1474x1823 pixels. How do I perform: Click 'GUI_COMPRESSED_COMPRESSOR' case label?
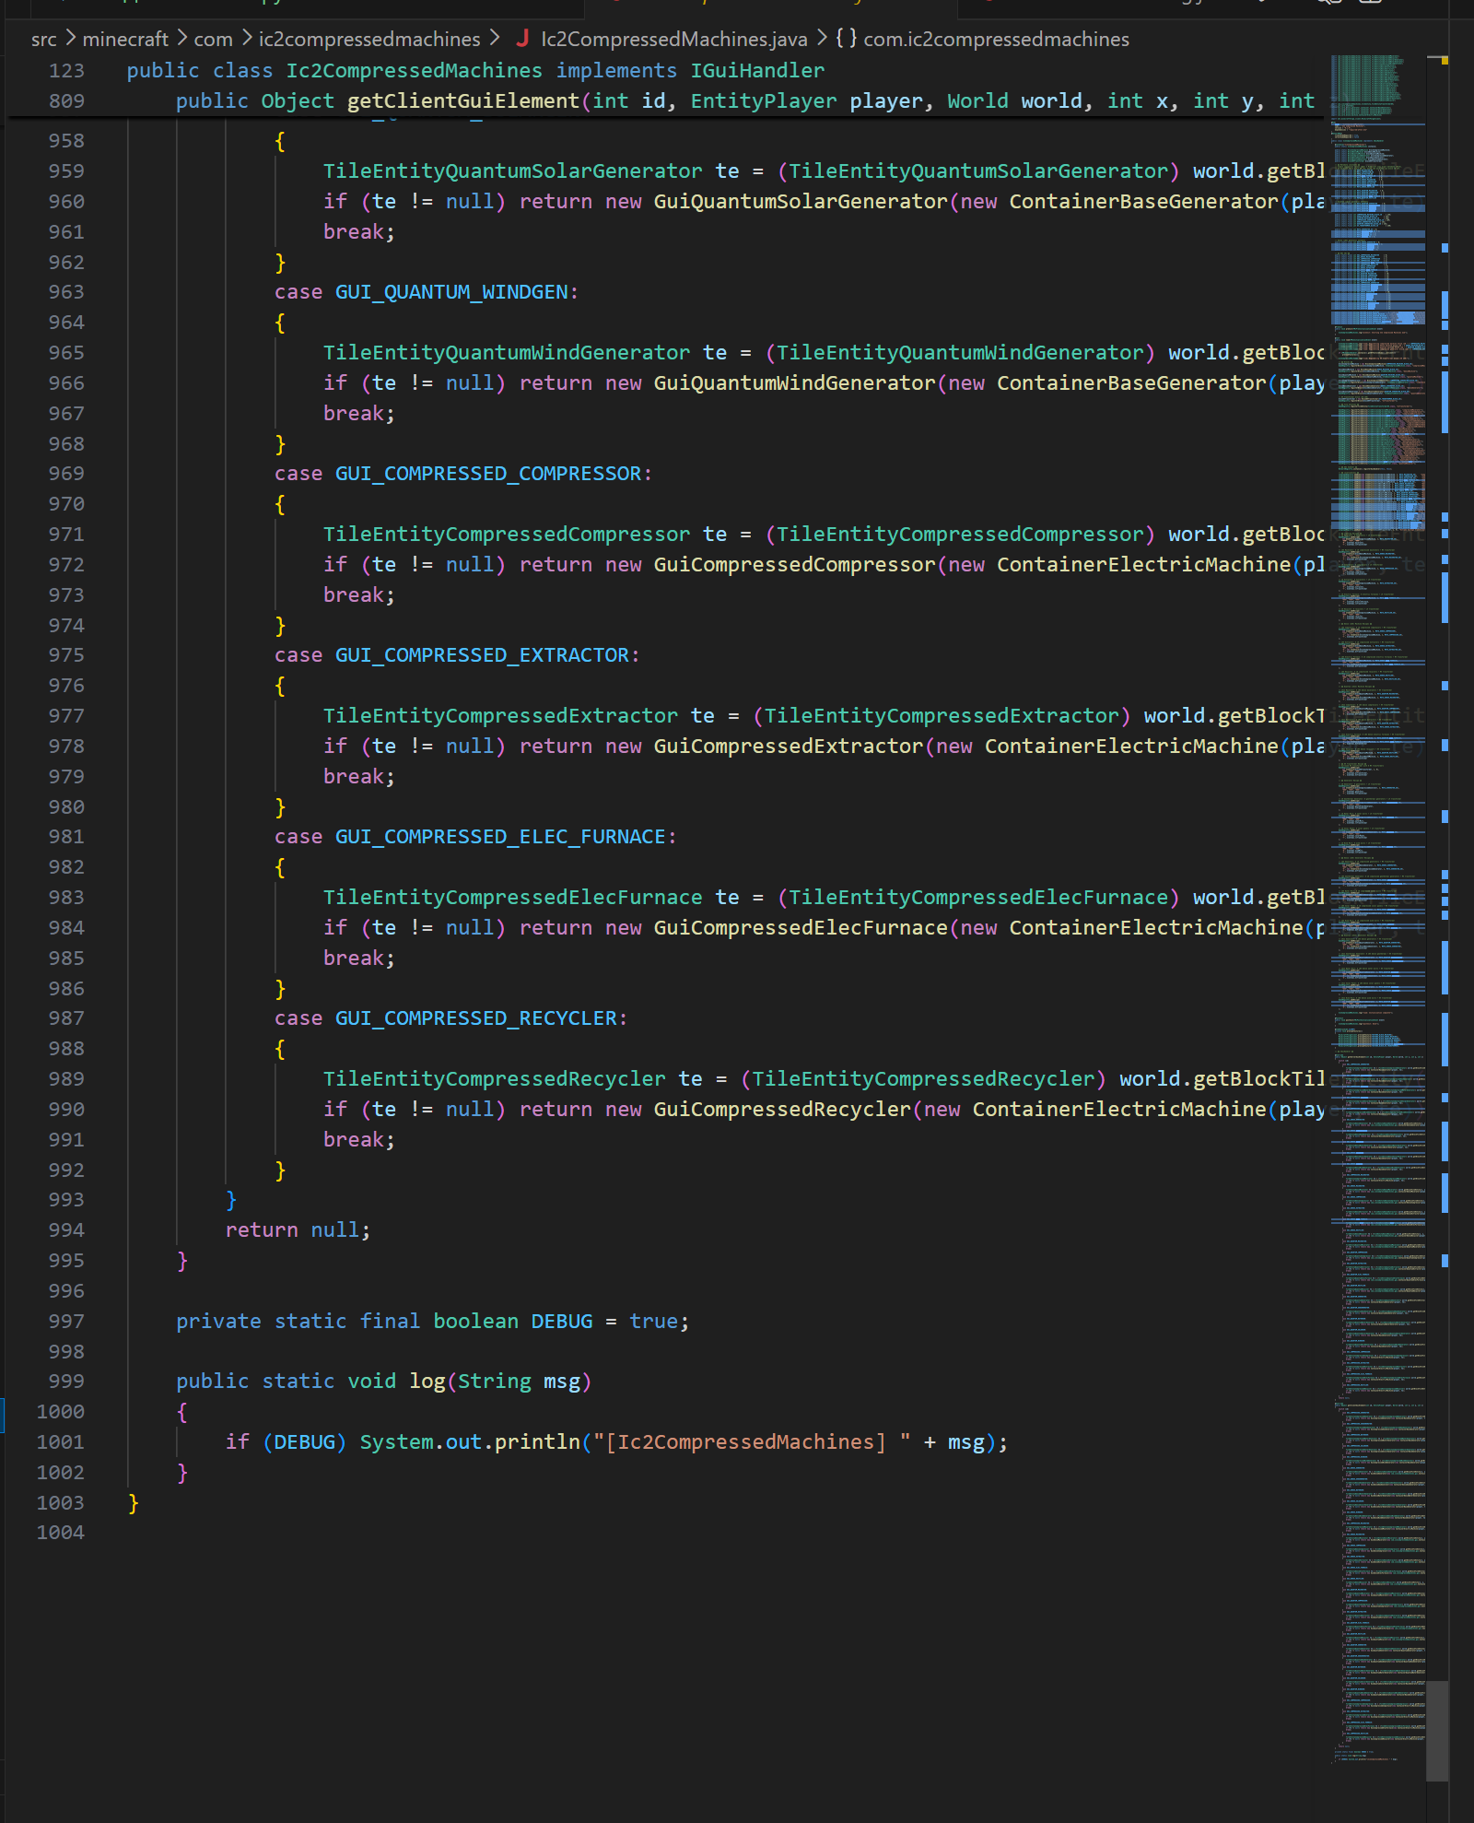point(488,474)
